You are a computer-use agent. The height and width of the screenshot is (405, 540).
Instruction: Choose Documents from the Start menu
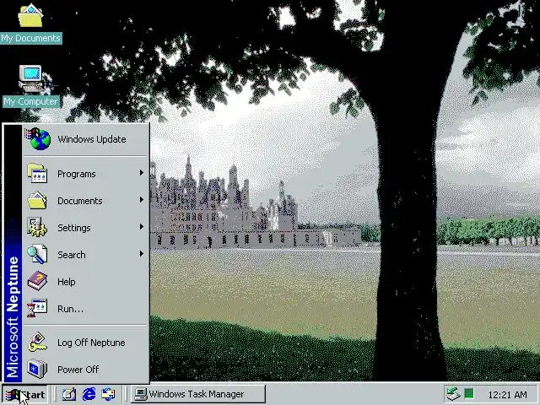coord(85,201)
